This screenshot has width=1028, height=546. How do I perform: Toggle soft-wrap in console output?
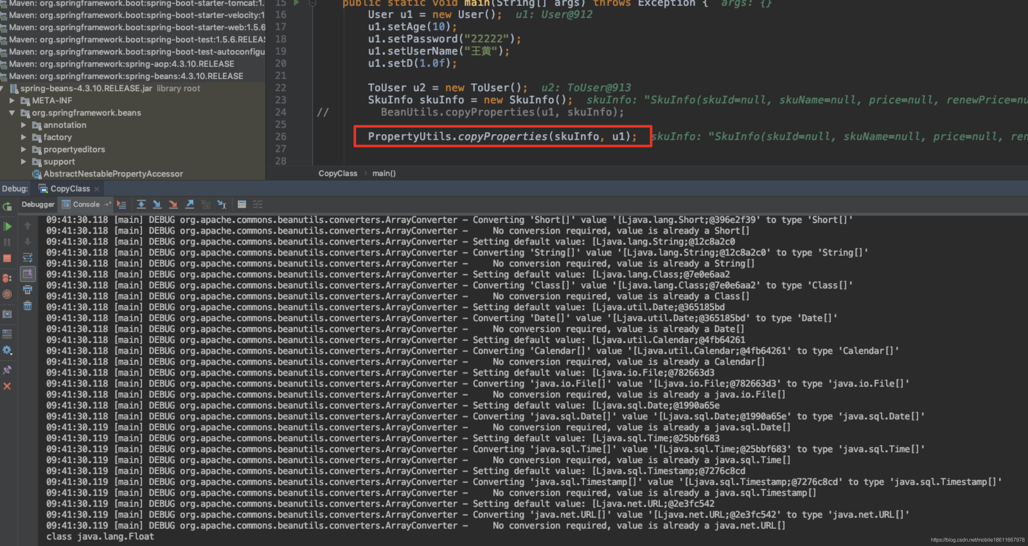(28, 258)
